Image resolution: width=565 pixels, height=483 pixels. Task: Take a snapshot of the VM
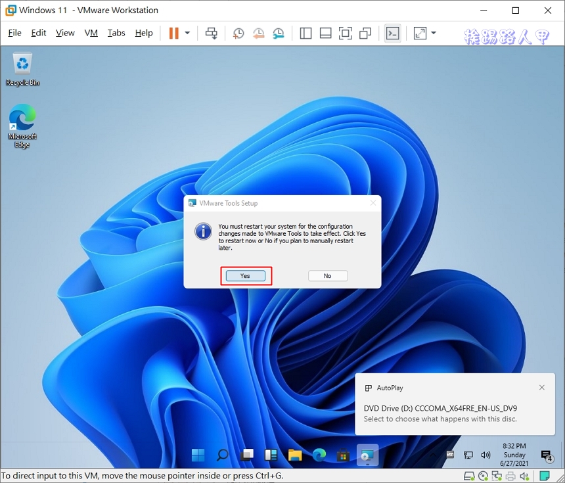[x=238, y=32]
